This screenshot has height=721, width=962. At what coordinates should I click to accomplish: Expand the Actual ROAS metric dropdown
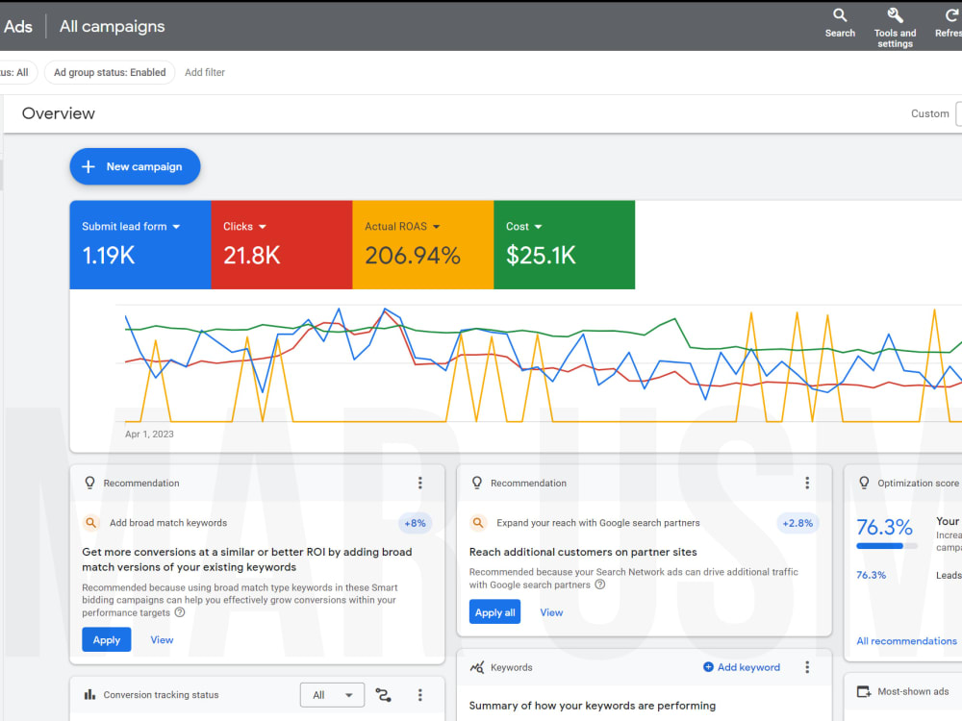point(436,227)
